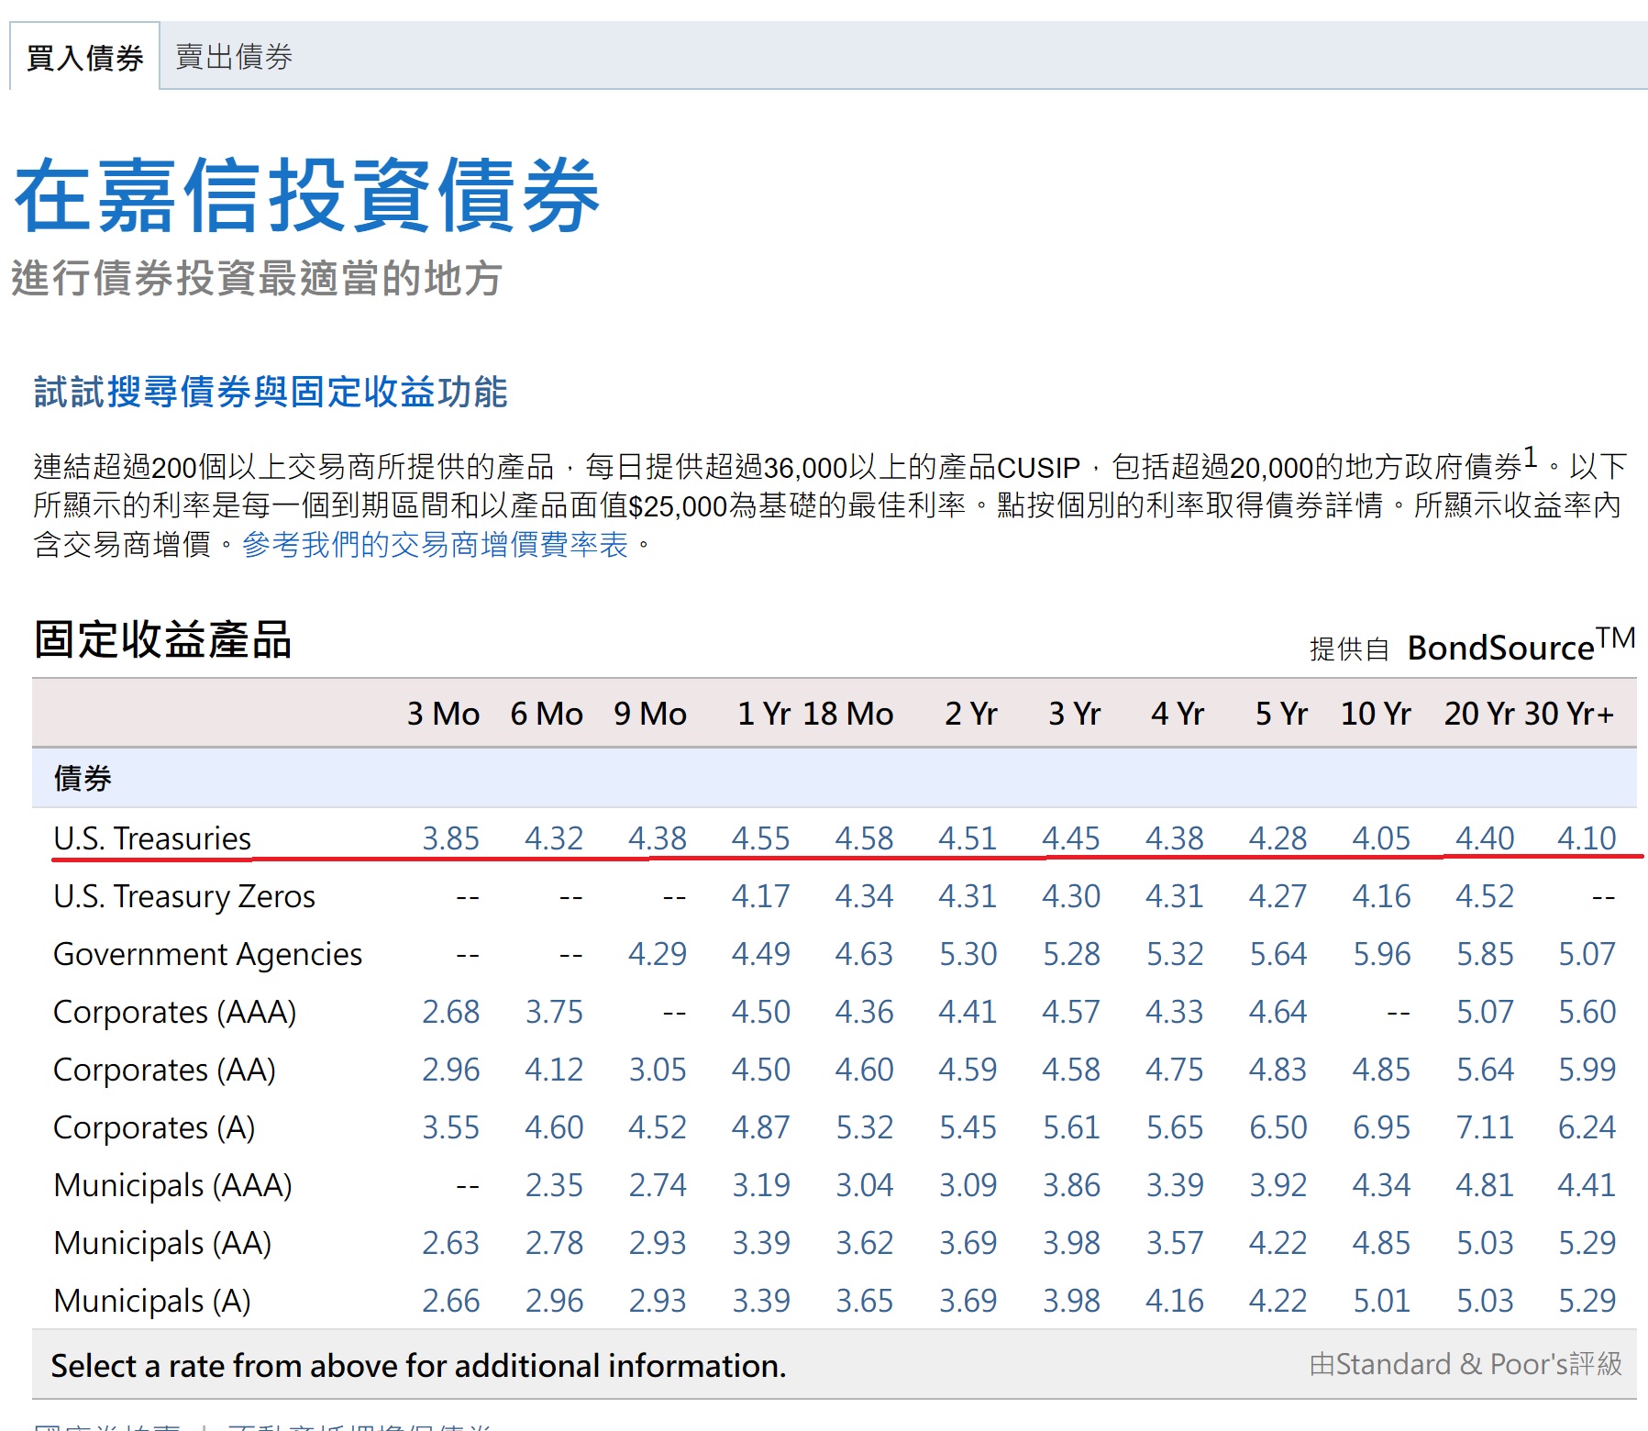
Task: Click the 3 Mo column header
Action: [444, 714]
